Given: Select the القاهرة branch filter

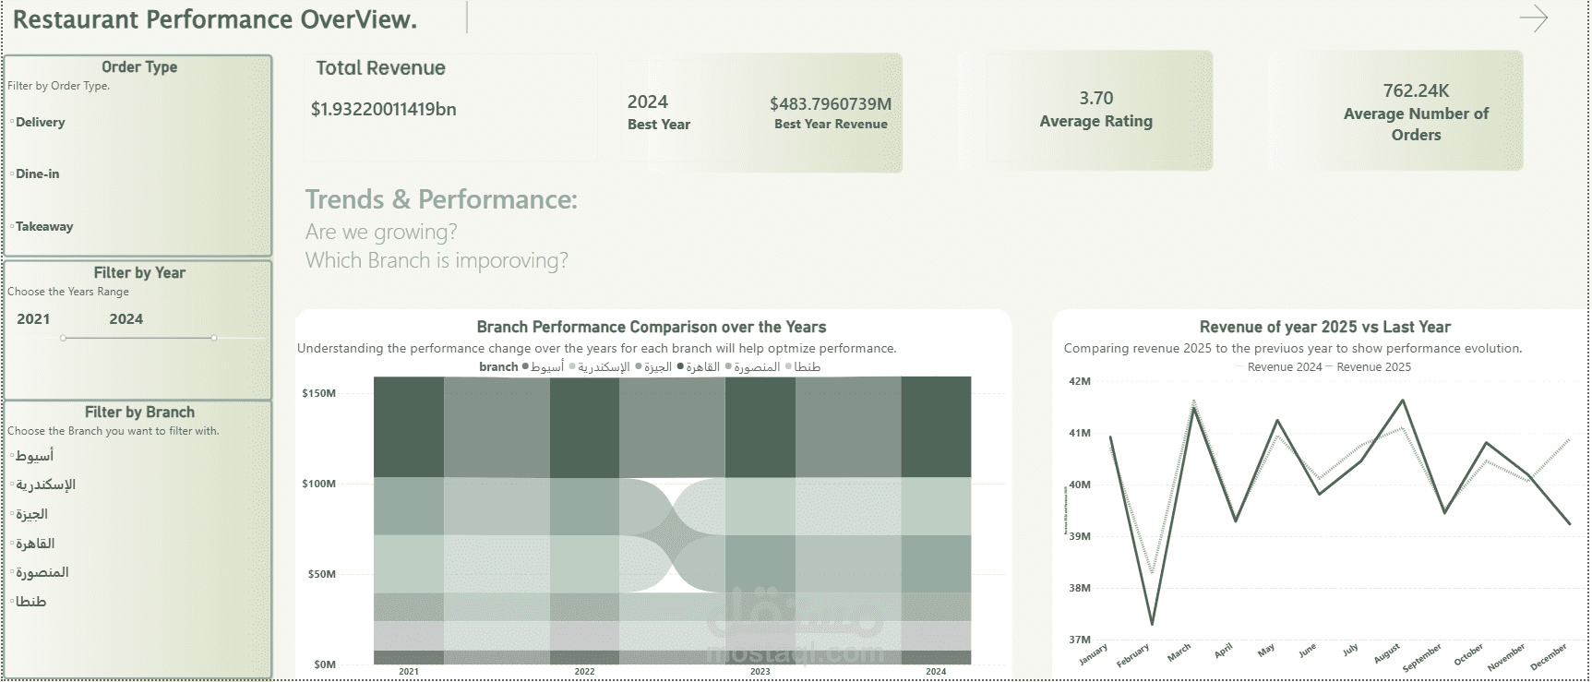Looking at the screenshot, I should (37, 544).
